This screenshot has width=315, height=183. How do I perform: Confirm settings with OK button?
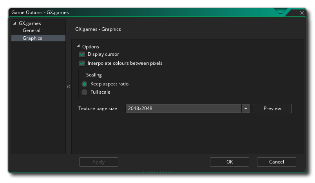pyautogui.click(x=230, y=162)
